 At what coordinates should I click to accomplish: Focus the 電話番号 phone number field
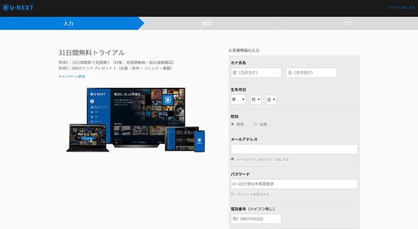pos(256,219)
